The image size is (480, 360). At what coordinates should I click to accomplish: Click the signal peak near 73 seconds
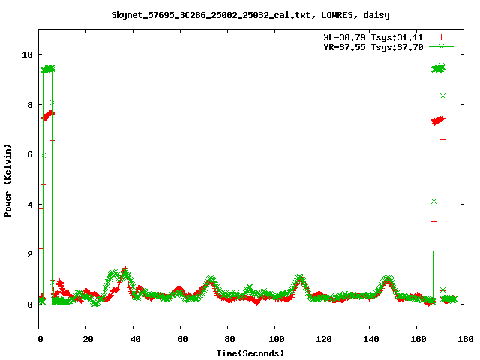coord(211,280)
